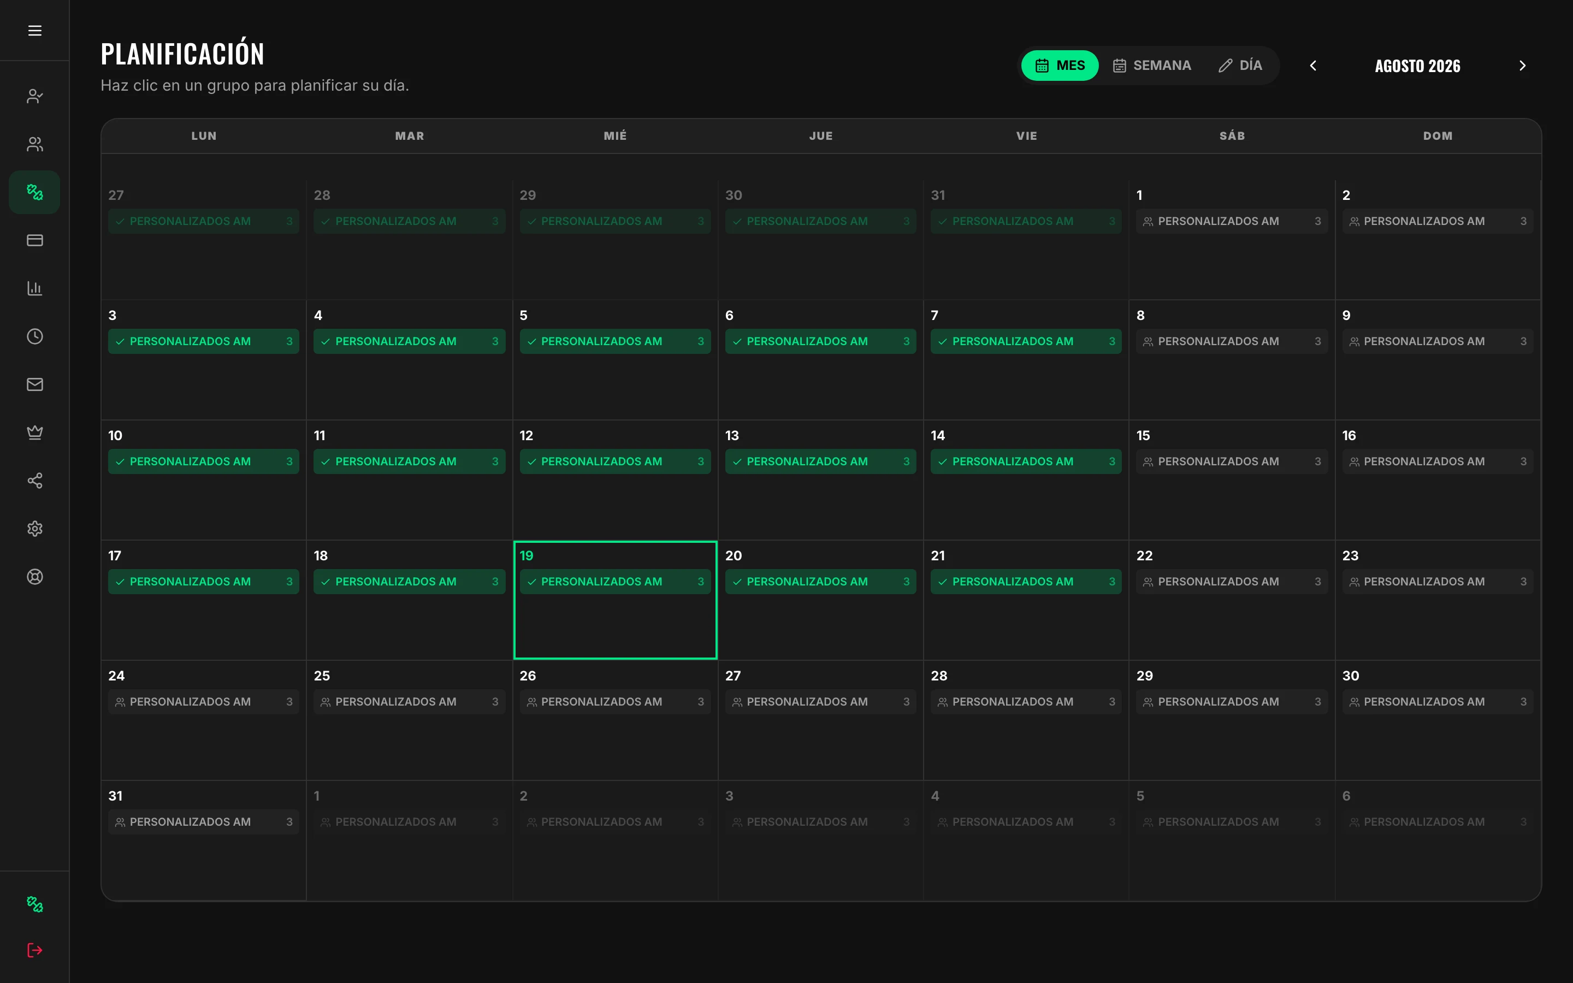Viewport: 1573px width, 983px height.
Task: Select the day 16 calendar cell
Action: click(x=1437, y=480)
